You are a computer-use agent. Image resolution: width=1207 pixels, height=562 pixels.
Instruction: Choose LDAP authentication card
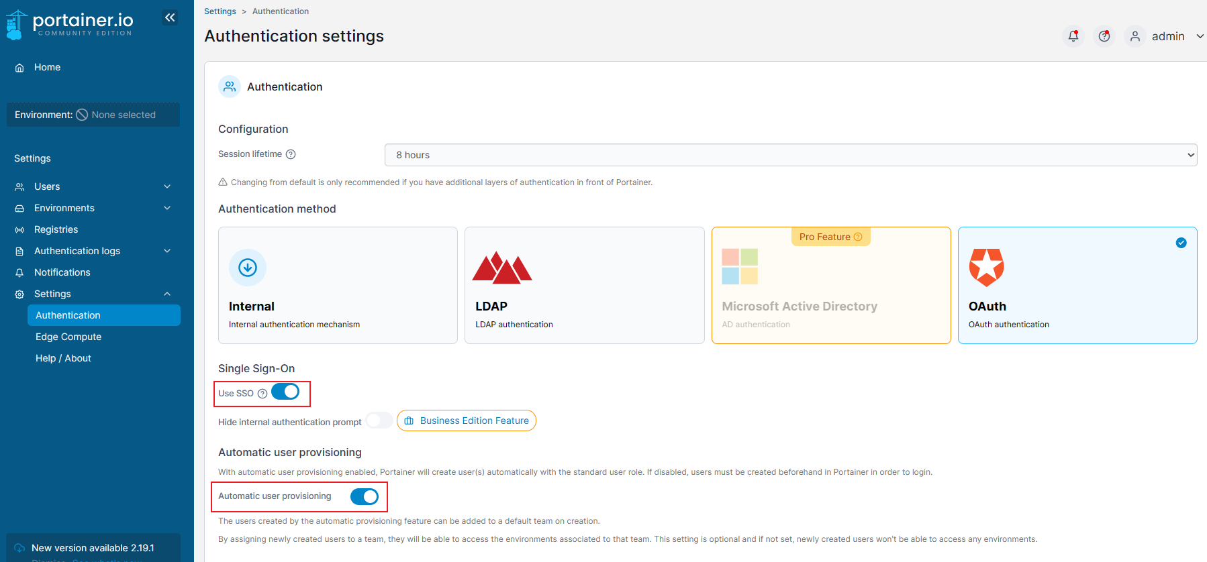click(584, 285)
